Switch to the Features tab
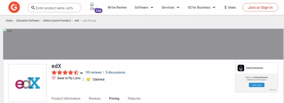The width and height of the screenshot is (284, 103). 134,99
